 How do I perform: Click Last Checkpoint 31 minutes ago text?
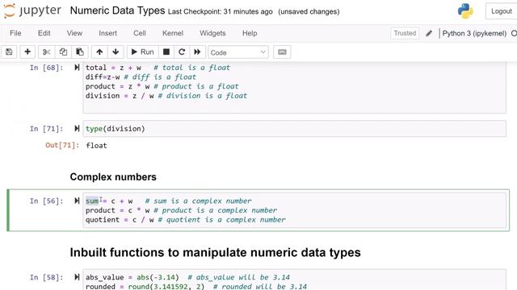point(221,11)
